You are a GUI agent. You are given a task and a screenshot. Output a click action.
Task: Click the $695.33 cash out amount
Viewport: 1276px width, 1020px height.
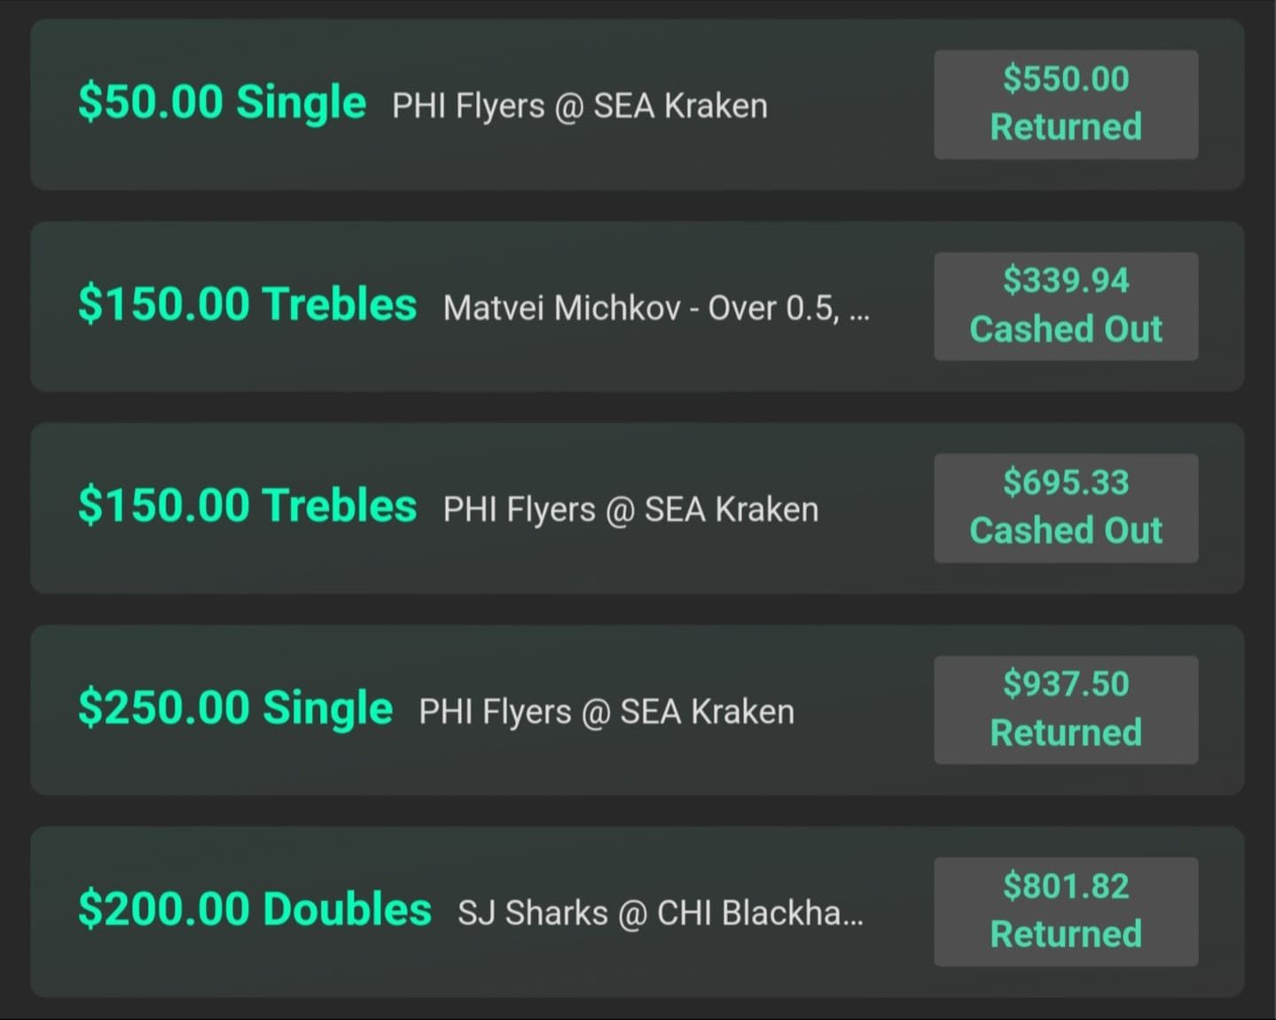(x=1066, y=483)
